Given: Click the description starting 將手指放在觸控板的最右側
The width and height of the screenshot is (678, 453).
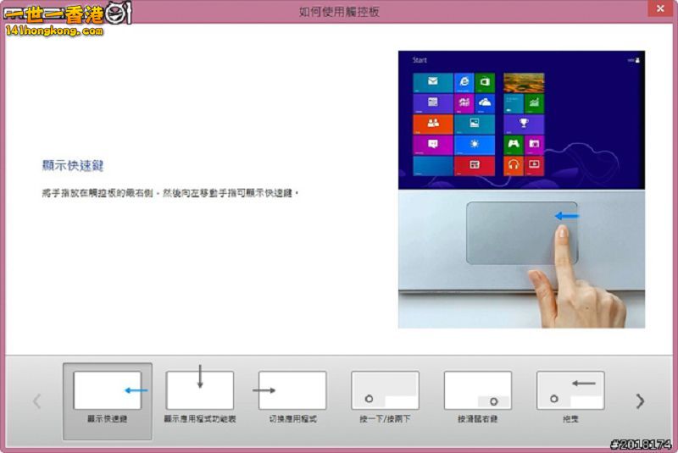Looking at the screenshot, I should [170, 193].
